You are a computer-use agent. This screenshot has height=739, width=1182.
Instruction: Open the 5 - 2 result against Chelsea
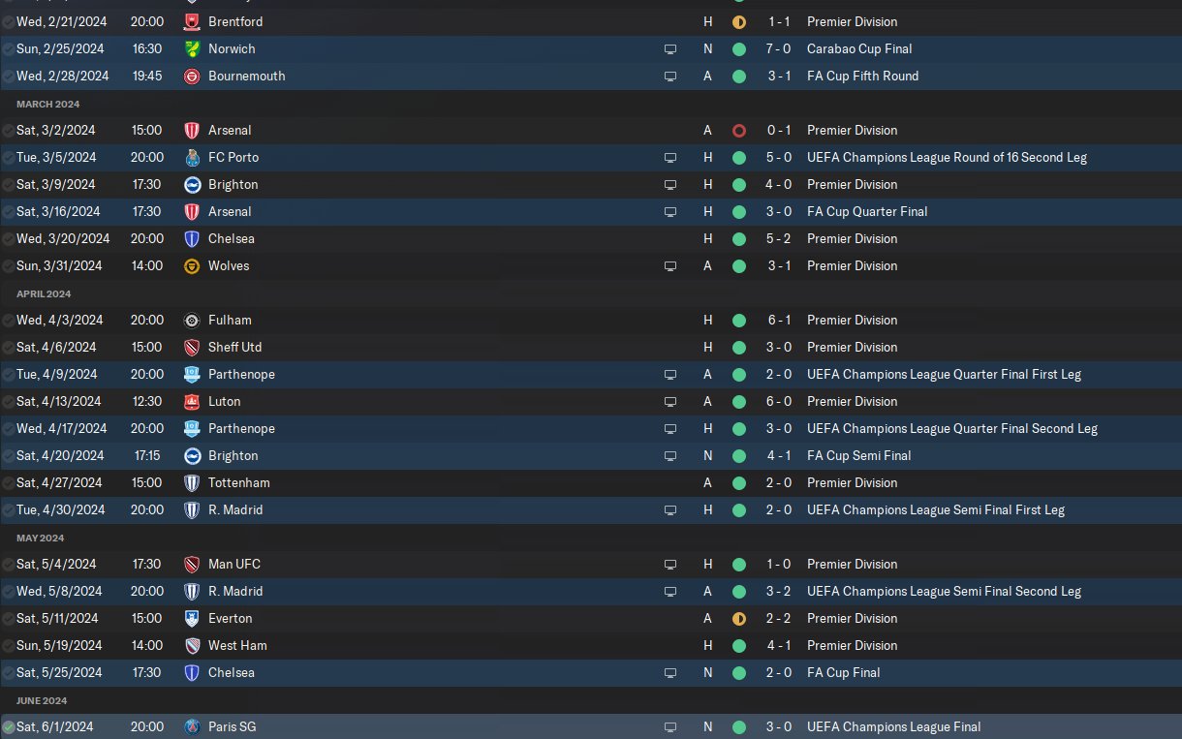point(780,238)
